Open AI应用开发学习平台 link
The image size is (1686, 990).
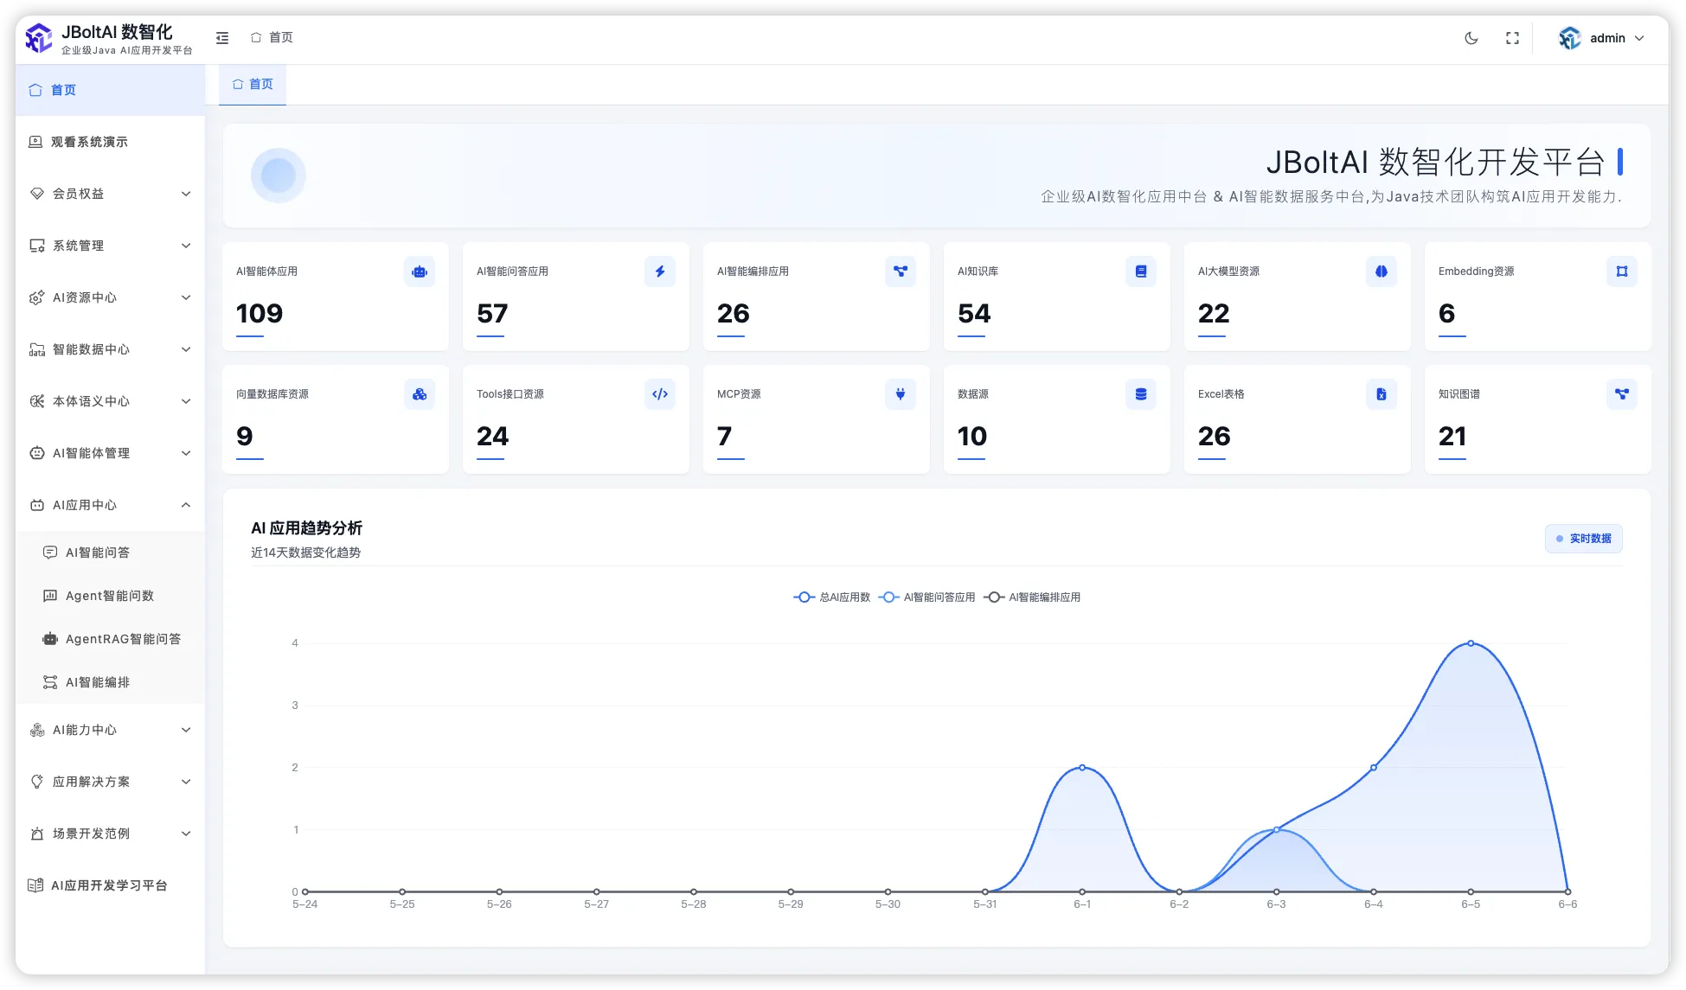point(110,885)
